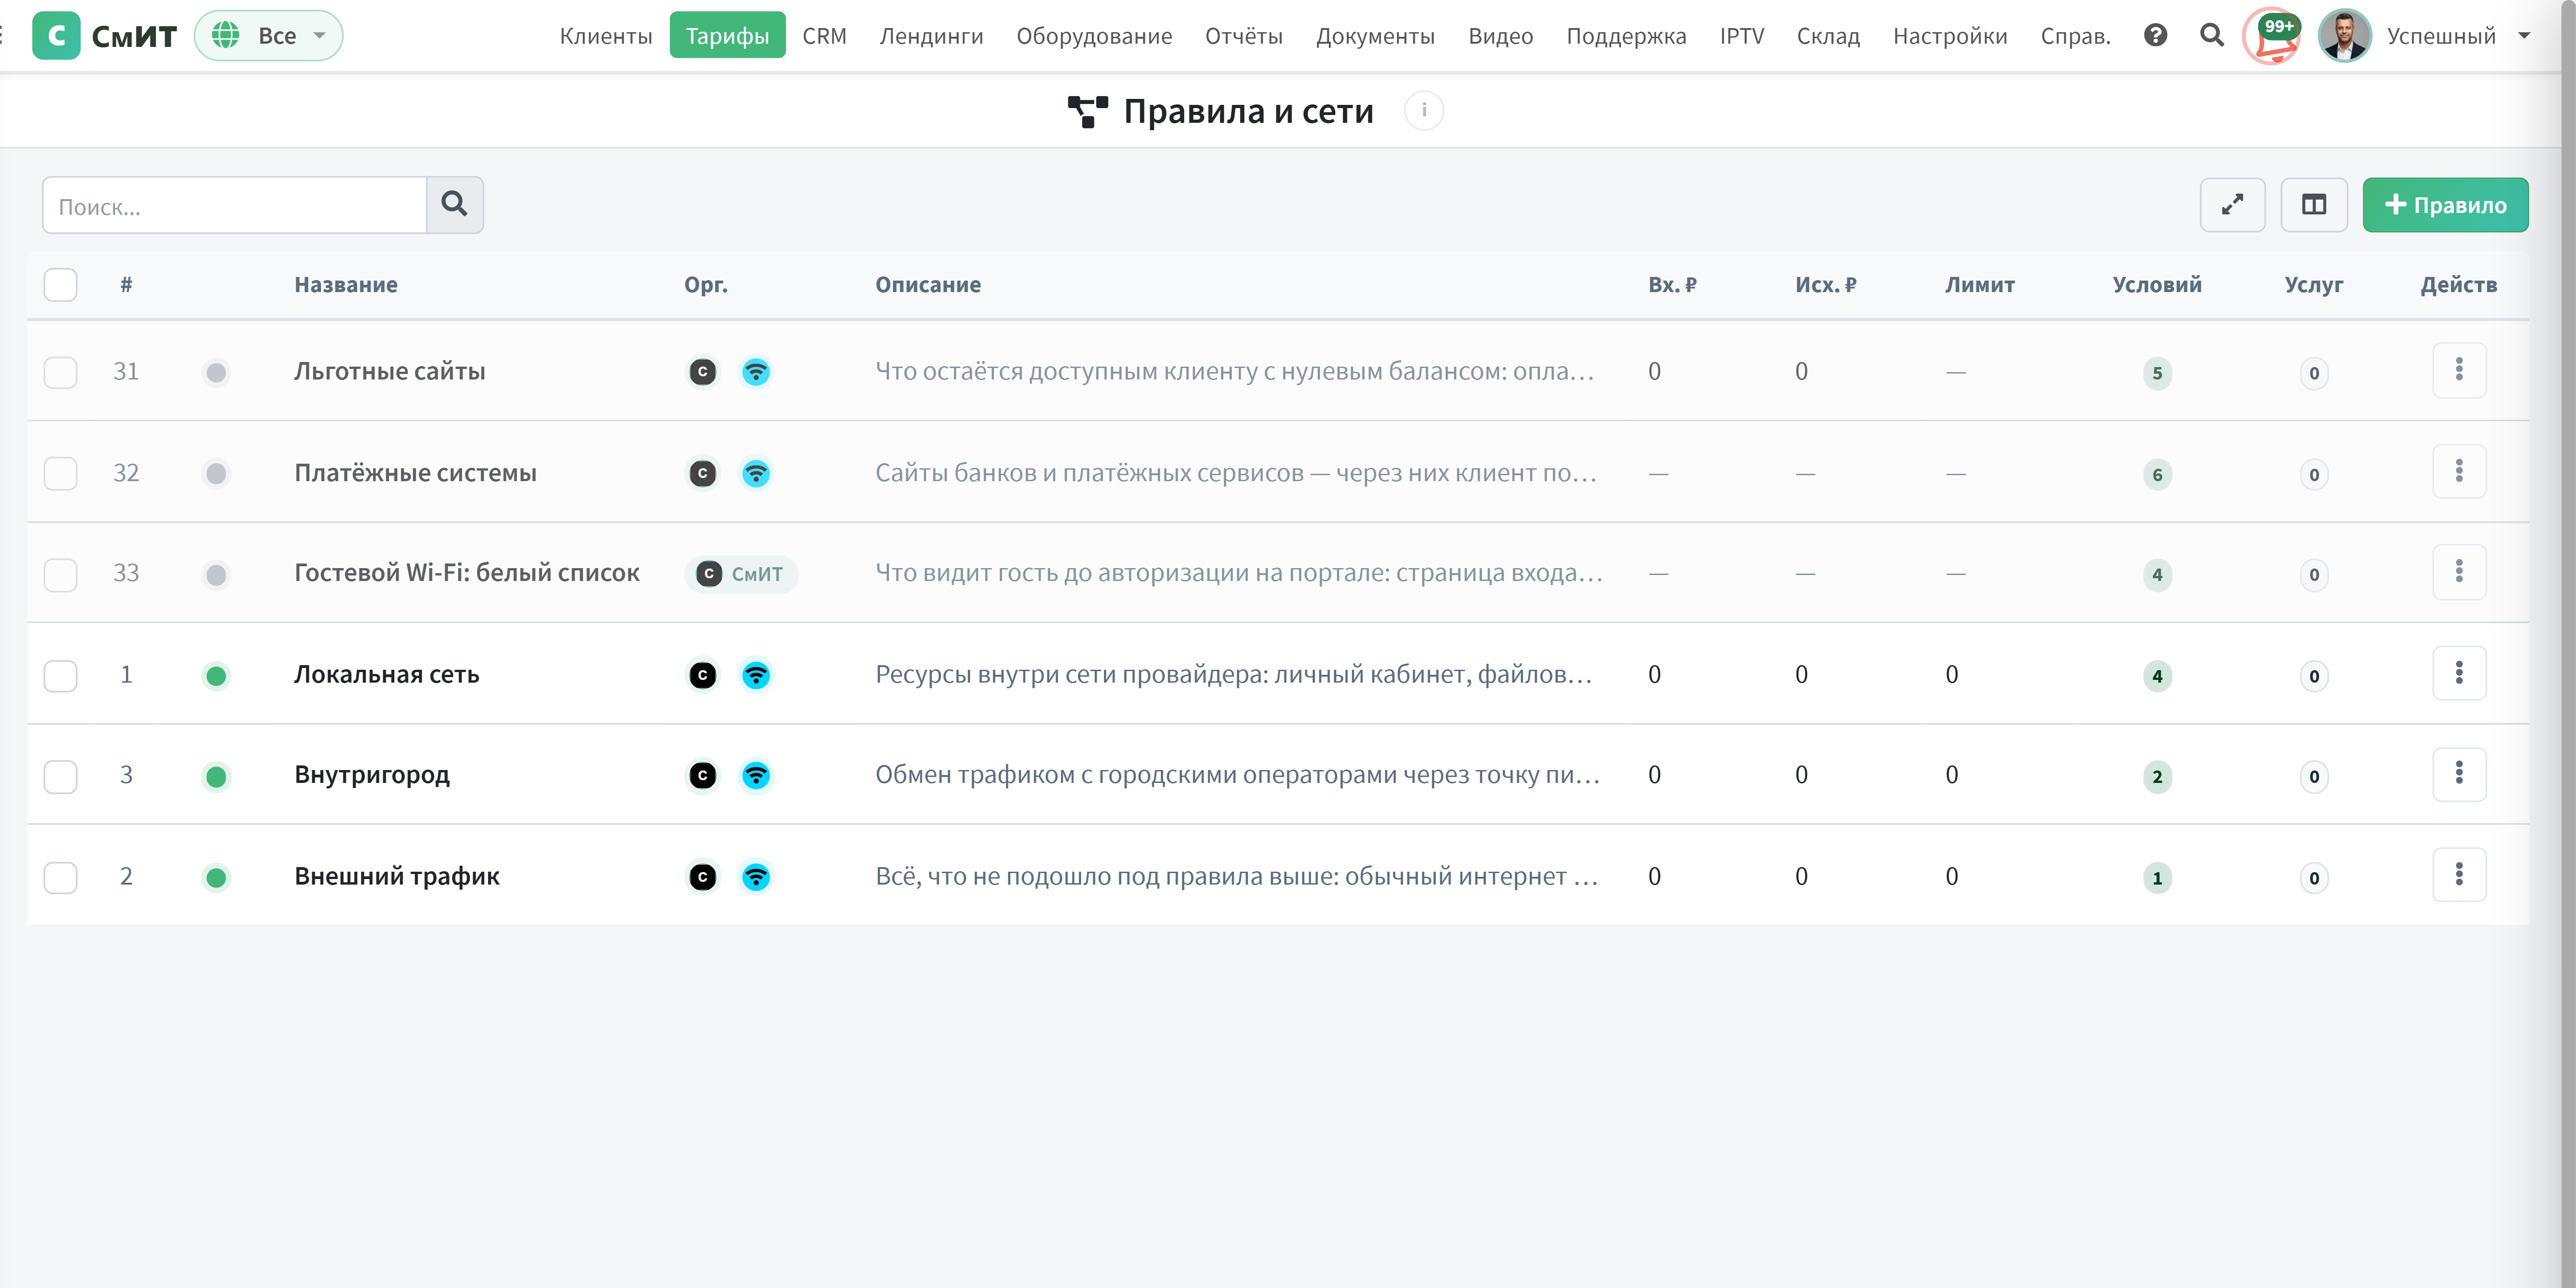Click the СмИТ org icon for Внешний трафик

(703, 878)
